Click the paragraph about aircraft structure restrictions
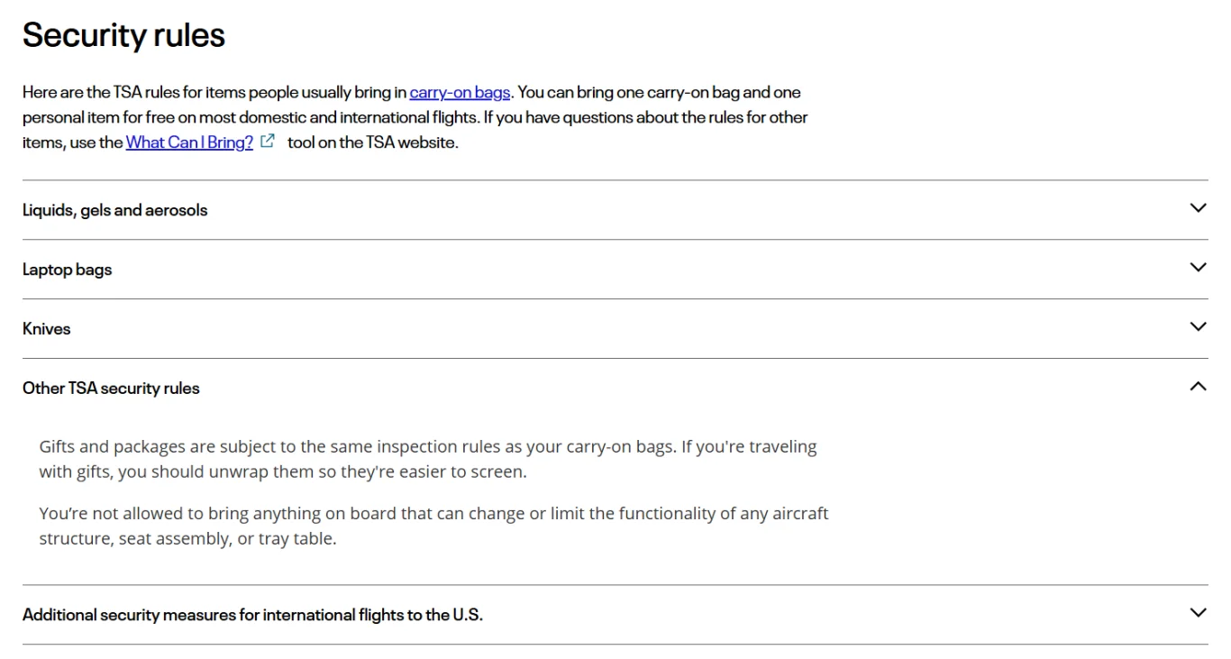This screenshot has height=659, width=1231. (433, 526)
